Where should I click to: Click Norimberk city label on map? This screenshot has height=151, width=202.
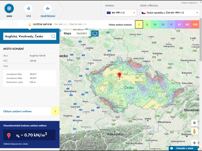70,91
